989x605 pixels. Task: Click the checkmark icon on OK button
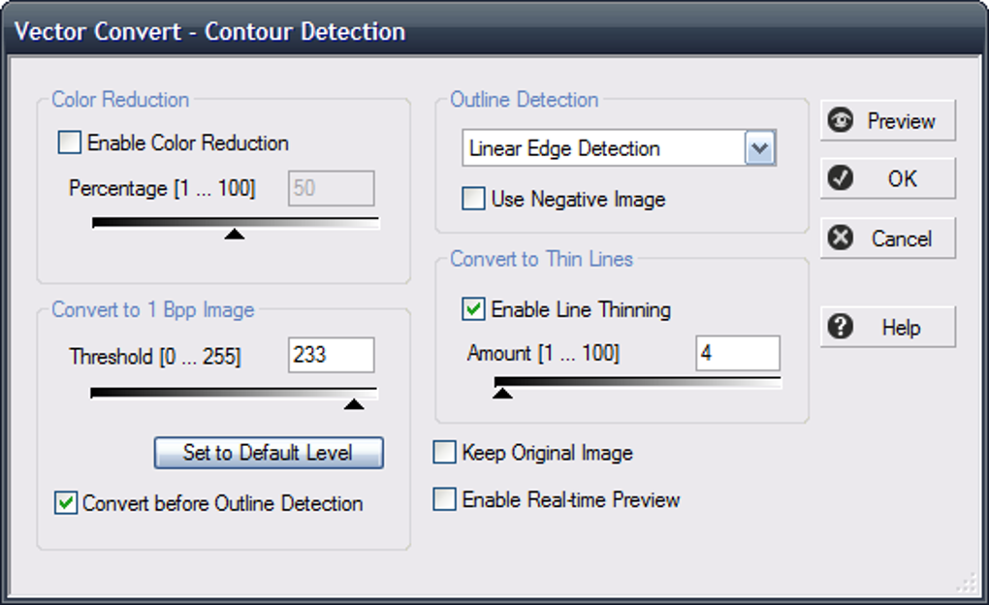pos(841,178)
